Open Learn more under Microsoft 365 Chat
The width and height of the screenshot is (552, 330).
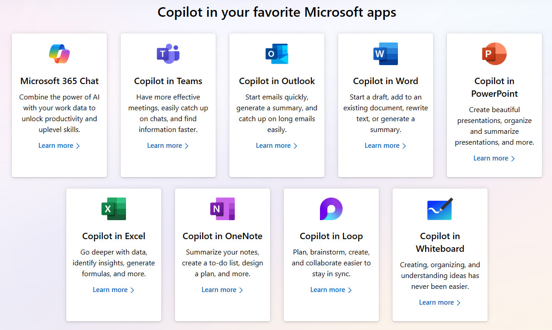click(59, 146)
